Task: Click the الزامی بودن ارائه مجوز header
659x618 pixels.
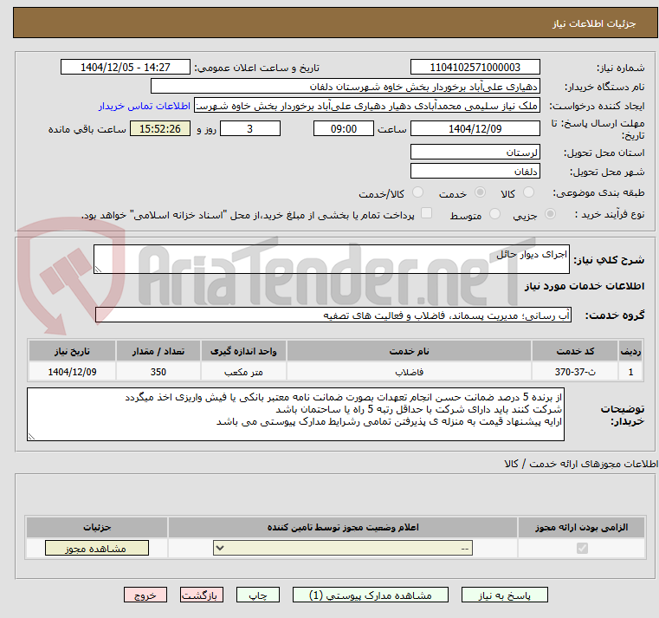Action: pos(581,527)
